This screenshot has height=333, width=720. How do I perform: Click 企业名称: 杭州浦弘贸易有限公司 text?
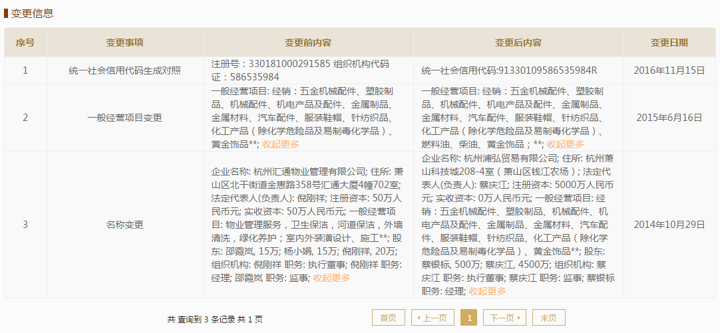click(x=489, y=159)
